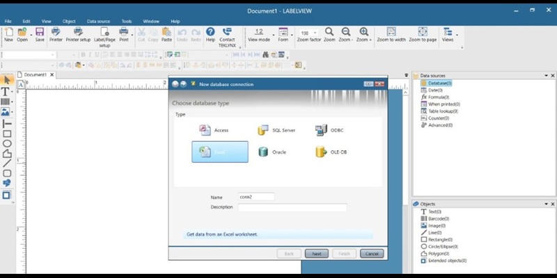Viewport: 557px width, 278px height.
Task: Open the Tools menu
Action: coord(127,22)
